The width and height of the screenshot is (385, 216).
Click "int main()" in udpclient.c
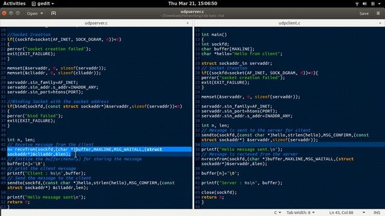(214, 35)
